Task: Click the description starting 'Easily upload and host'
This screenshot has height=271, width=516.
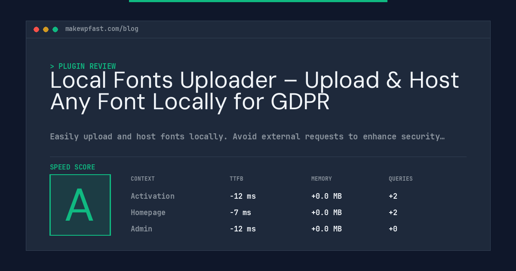Action: tap(247, 137)
